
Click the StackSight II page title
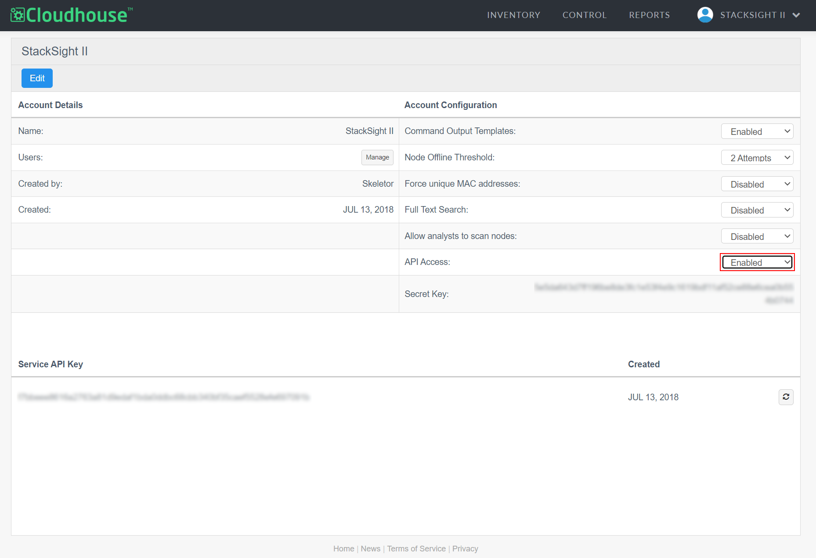(x=54, y=51)
